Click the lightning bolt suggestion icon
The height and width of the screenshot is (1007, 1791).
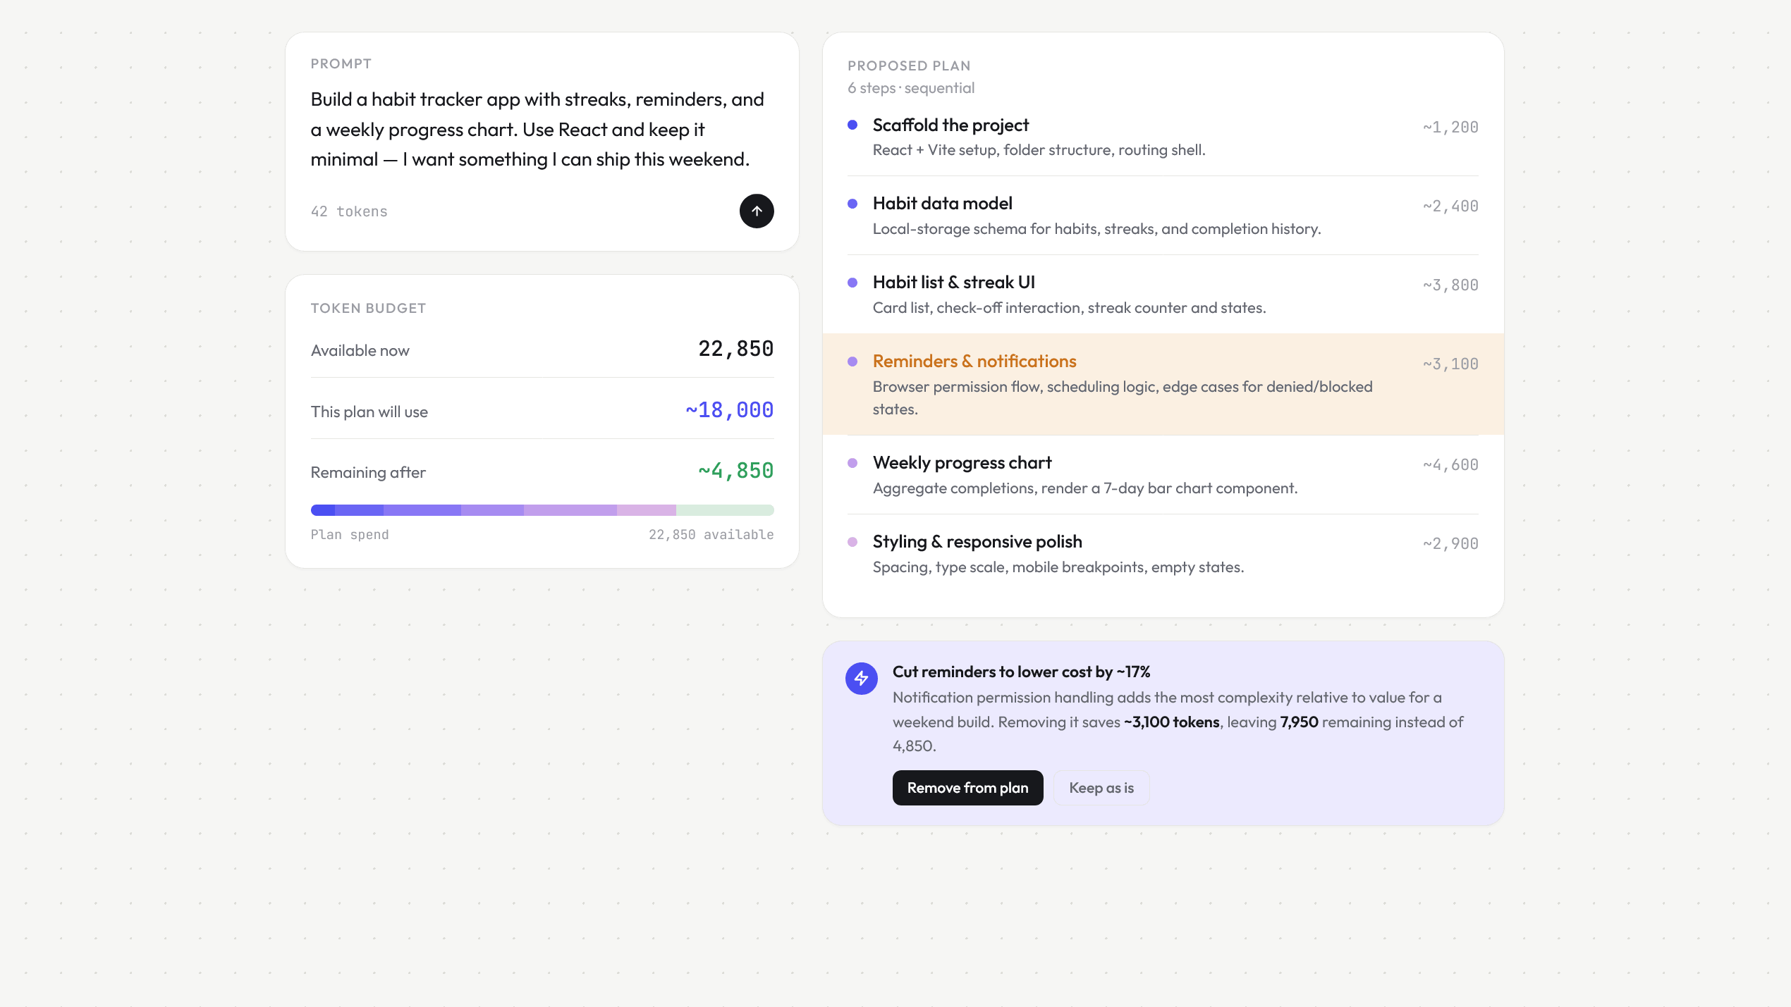[862, 679]
